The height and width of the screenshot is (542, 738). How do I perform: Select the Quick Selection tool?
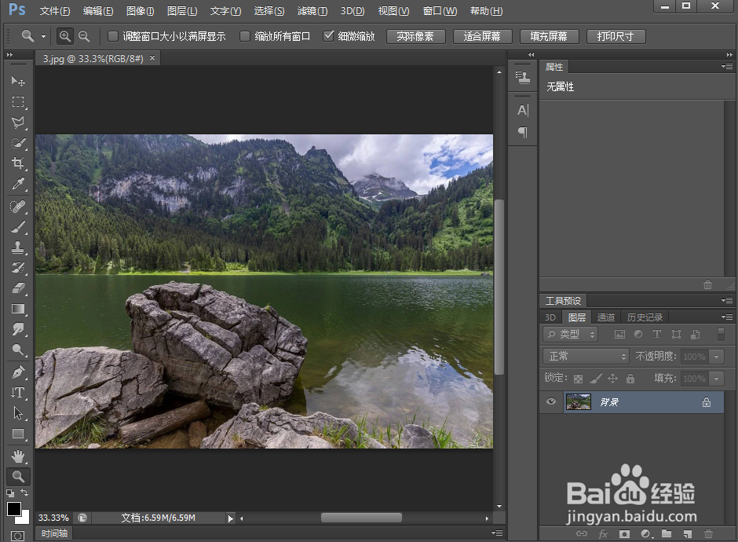point(18,143)
